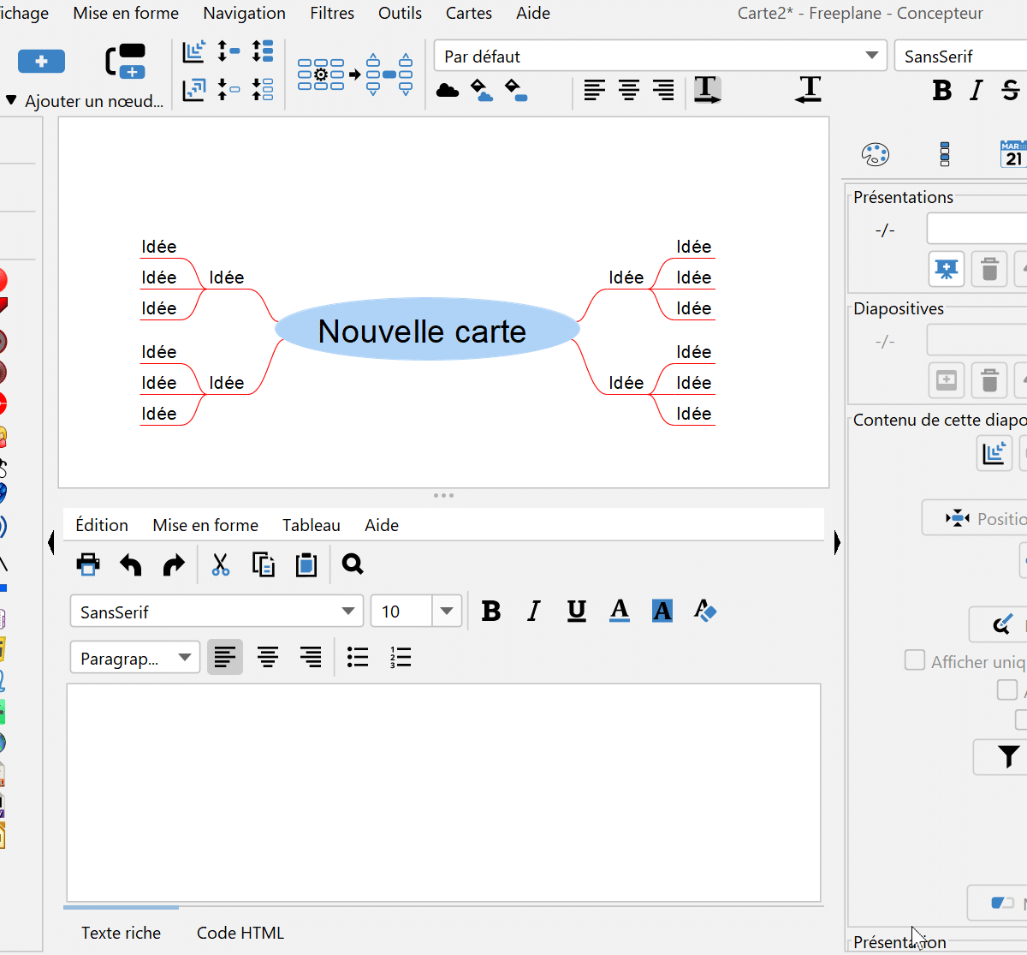Expand the font size 10 dropdown
This screenshot has width=1027, height=955.
tap(446, 612)
